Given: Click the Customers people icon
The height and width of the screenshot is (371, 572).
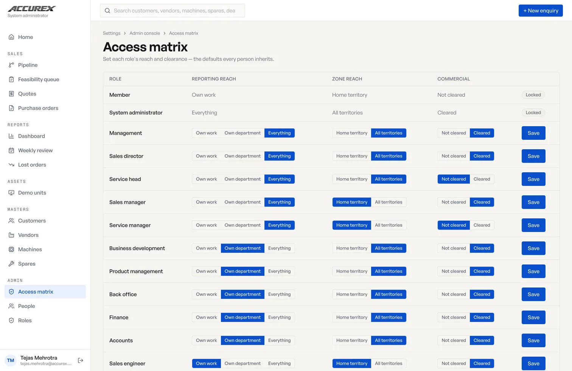Looking at the screenshot, I should 11,221.
